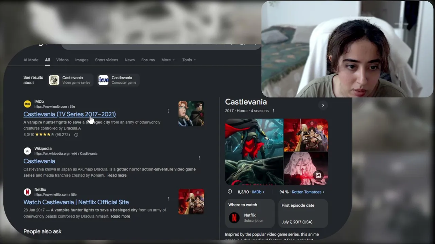Click the '2017 · Horror · 4 seasons' subtitle
The height and width of the screenshot is (244, 435).
pos(247,111)
